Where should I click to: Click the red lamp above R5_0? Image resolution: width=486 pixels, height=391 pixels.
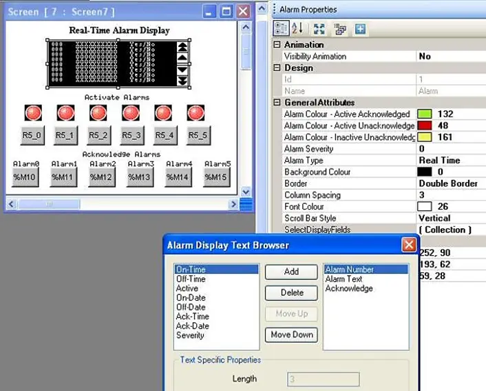pos(33,112)
